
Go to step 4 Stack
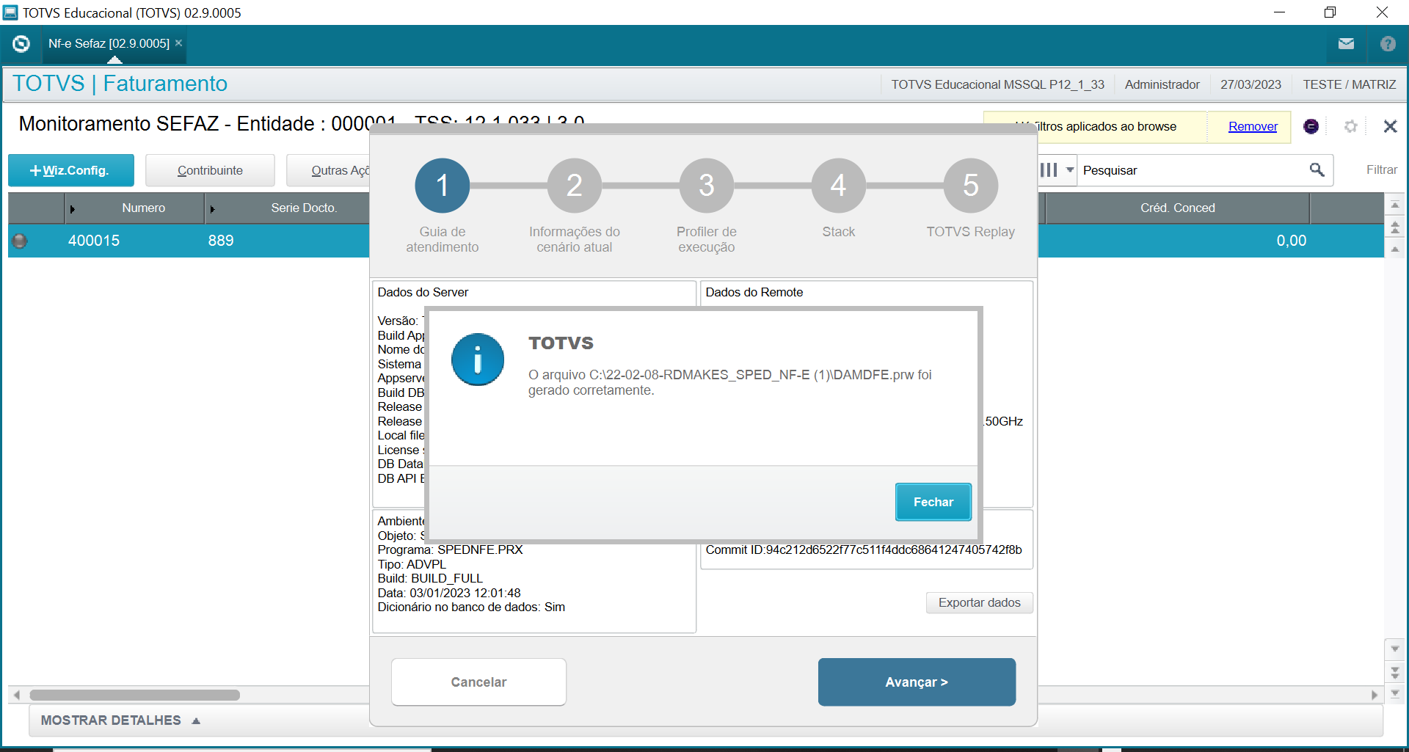tap(839, 186)
